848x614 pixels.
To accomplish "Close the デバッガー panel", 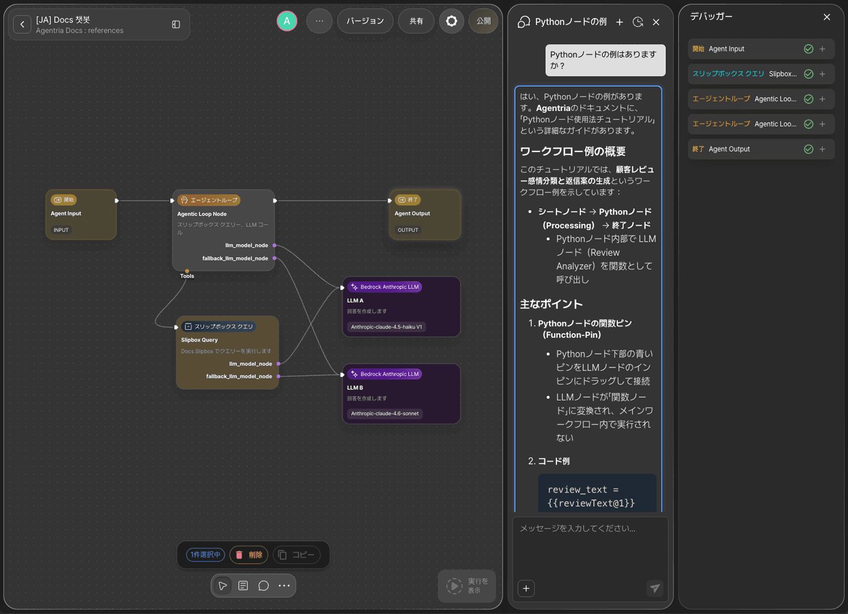I will point(827,17).
